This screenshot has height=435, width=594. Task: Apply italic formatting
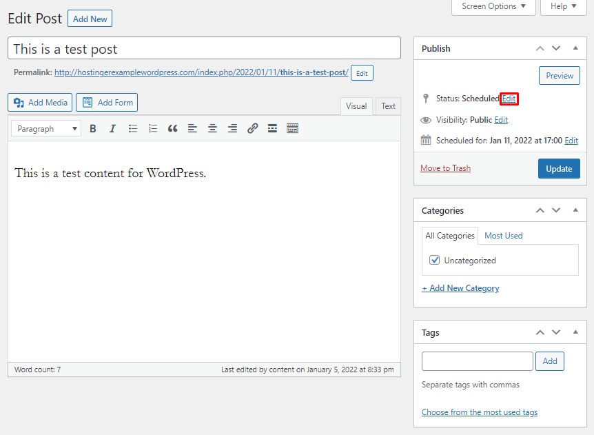coord(113,128)
